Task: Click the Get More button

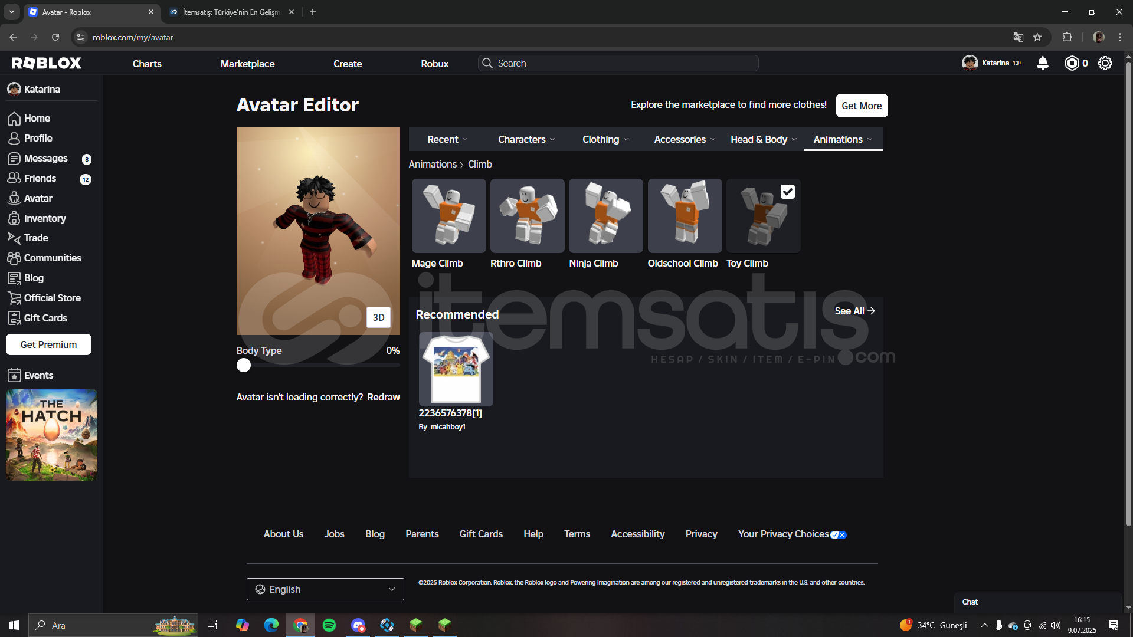Action: click(x=862, y=106)
